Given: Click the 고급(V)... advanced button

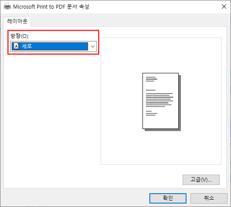Looking at the screenshot, I should point(201,180).
